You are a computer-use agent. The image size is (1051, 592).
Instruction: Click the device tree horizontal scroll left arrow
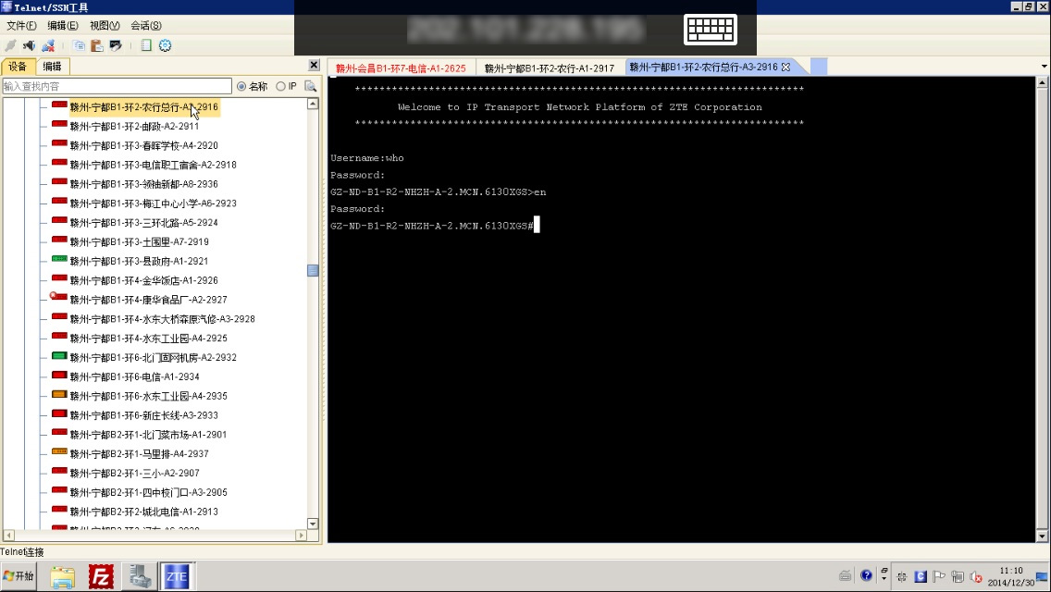point(8,535)
